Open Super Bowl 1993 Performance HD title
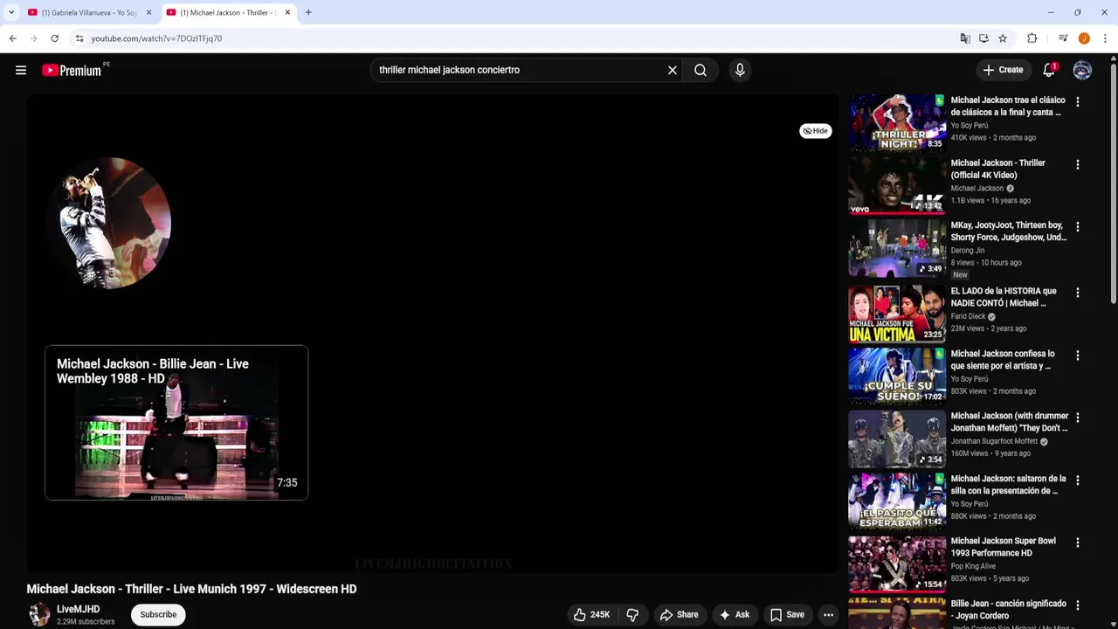 (1003, 547)
